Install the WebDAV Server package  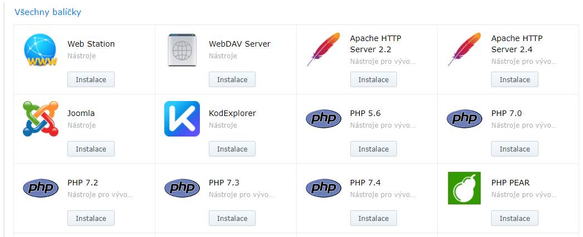(x=232, y=80)
